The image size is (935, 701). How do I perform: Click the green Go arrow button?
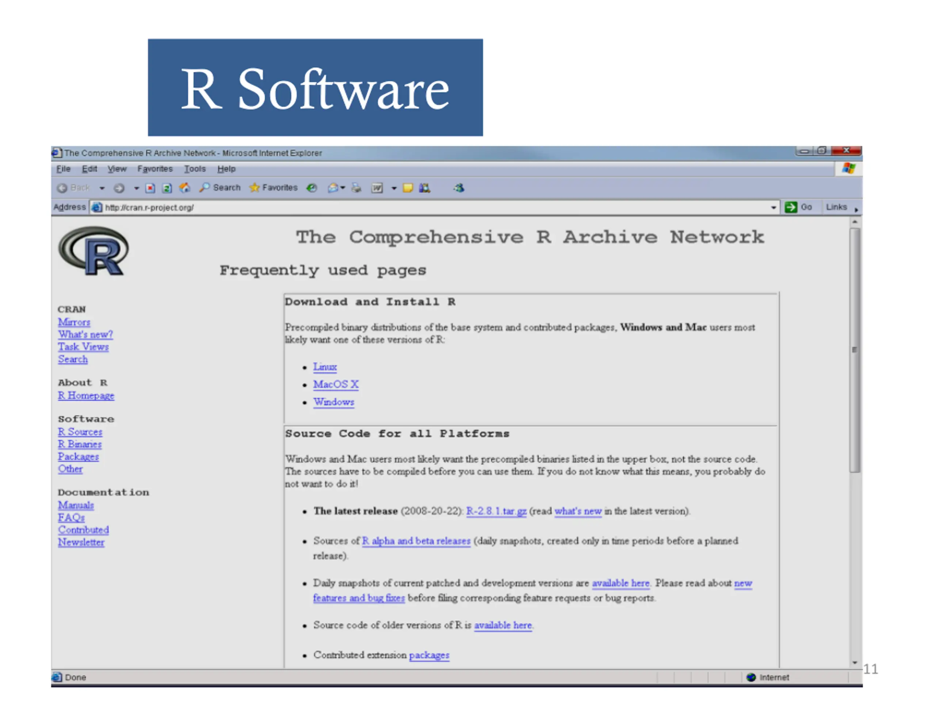click(x=790, y=207)
